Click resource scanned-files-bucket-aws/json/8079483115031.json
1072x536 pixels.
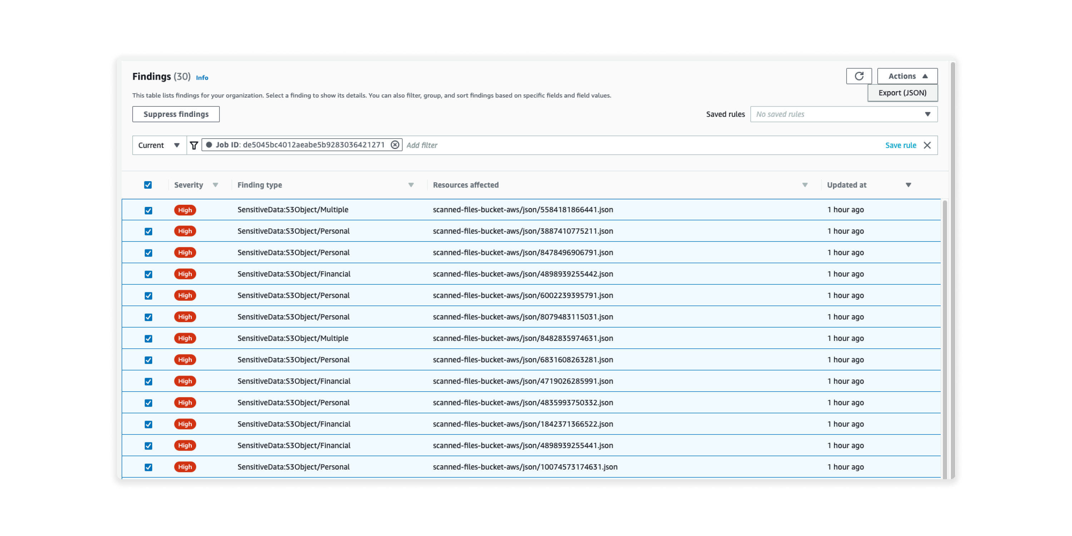523,317
